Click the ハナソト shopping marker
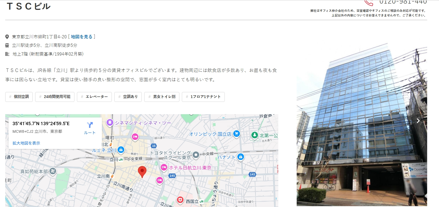The height and width of the screenshot is (207, 439). (x=241, y=157)
